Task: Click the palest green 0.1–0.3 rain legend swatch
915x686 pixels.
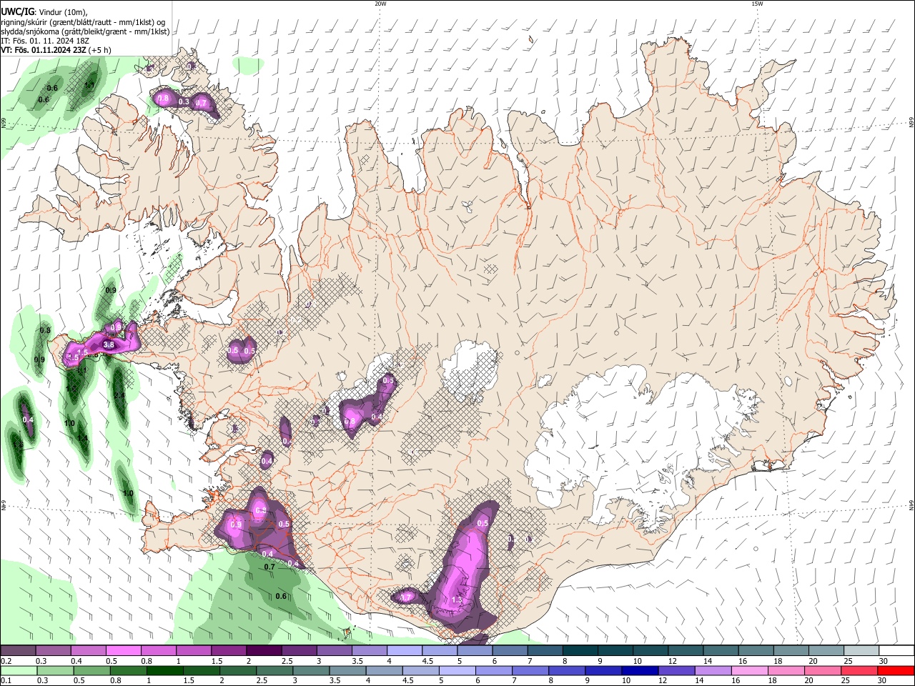Action: tap(18, 671)
